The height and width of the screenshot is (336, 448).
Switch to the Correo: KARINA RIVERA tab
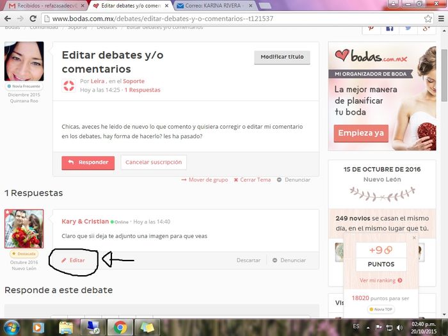click(x=213, y=6)
